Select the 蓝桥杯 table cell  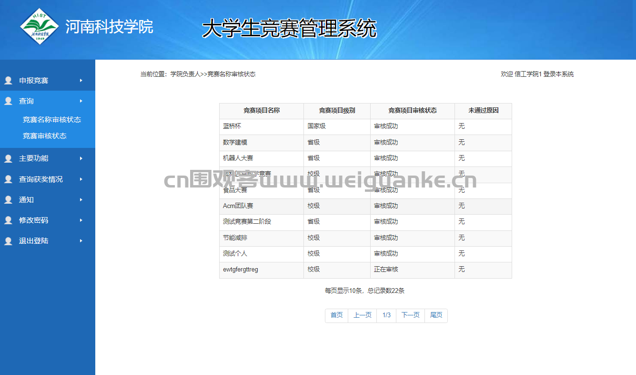point(262,126)
